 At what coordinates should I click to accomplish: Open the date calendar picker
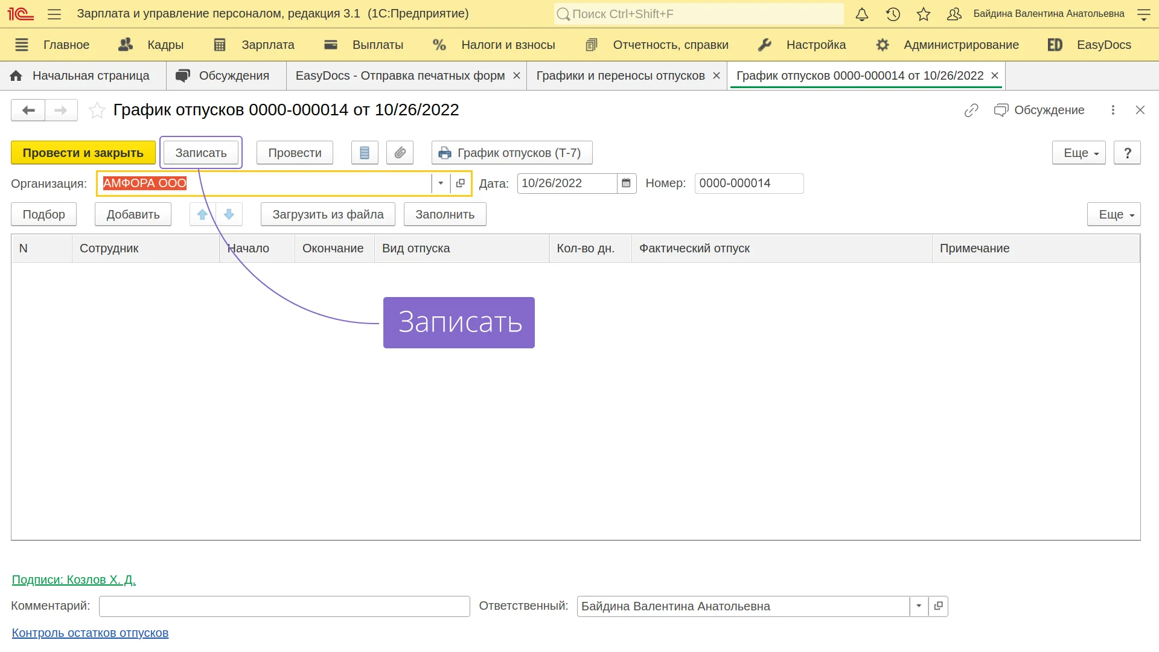626,184
